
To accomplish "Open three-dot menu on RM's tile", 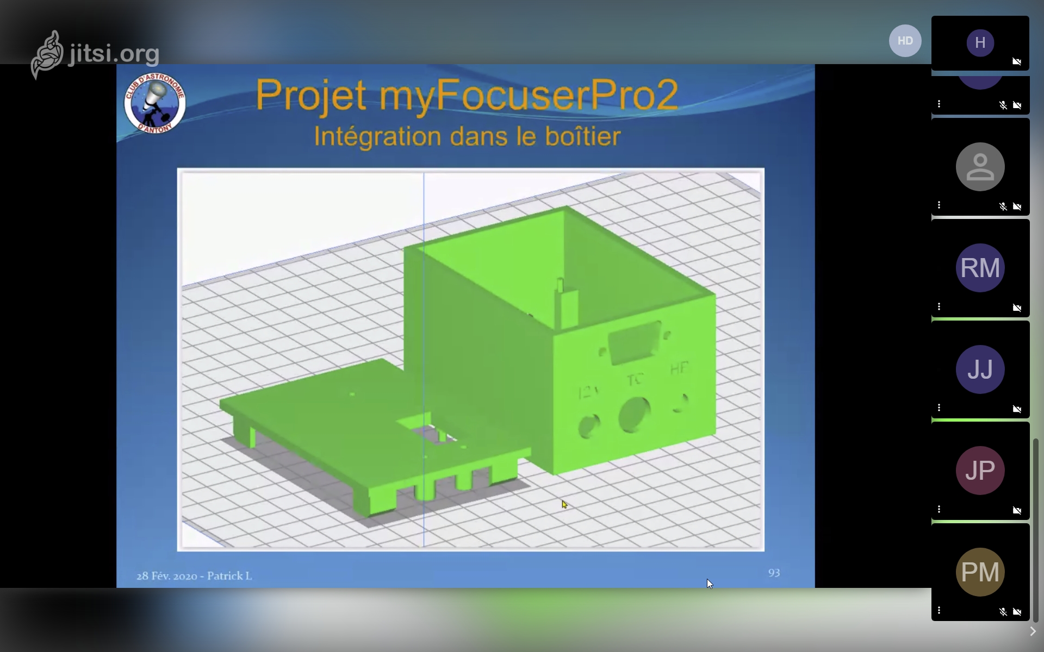I will [939, 306].
